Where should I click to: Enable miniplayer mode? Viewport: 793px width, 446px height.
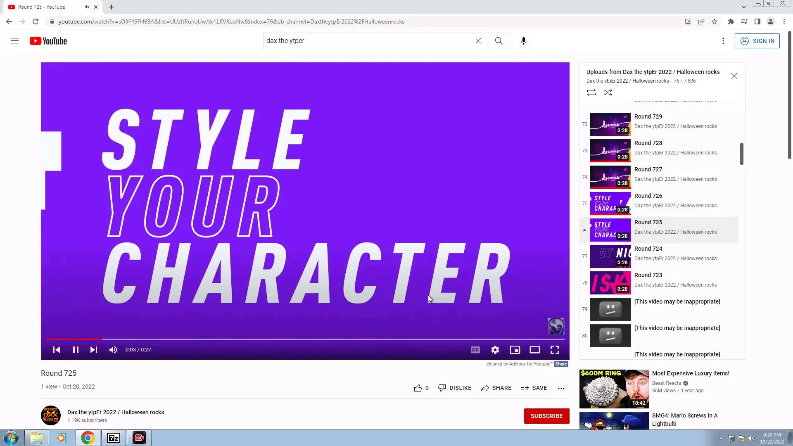[515, 350]
